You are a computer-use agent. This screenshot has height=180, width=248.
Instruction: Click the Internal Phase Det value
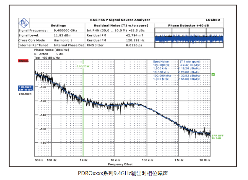(69, 45)
